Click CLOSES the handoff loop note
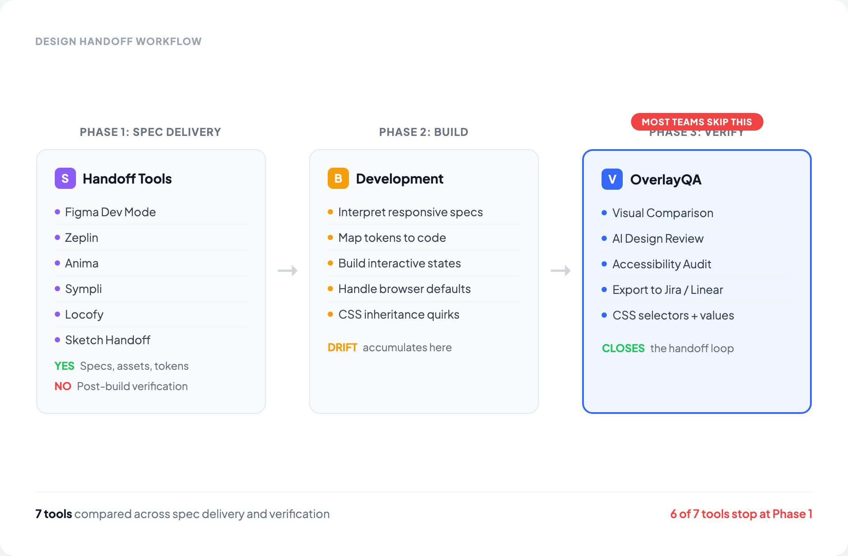 click(x=668, y=348)
